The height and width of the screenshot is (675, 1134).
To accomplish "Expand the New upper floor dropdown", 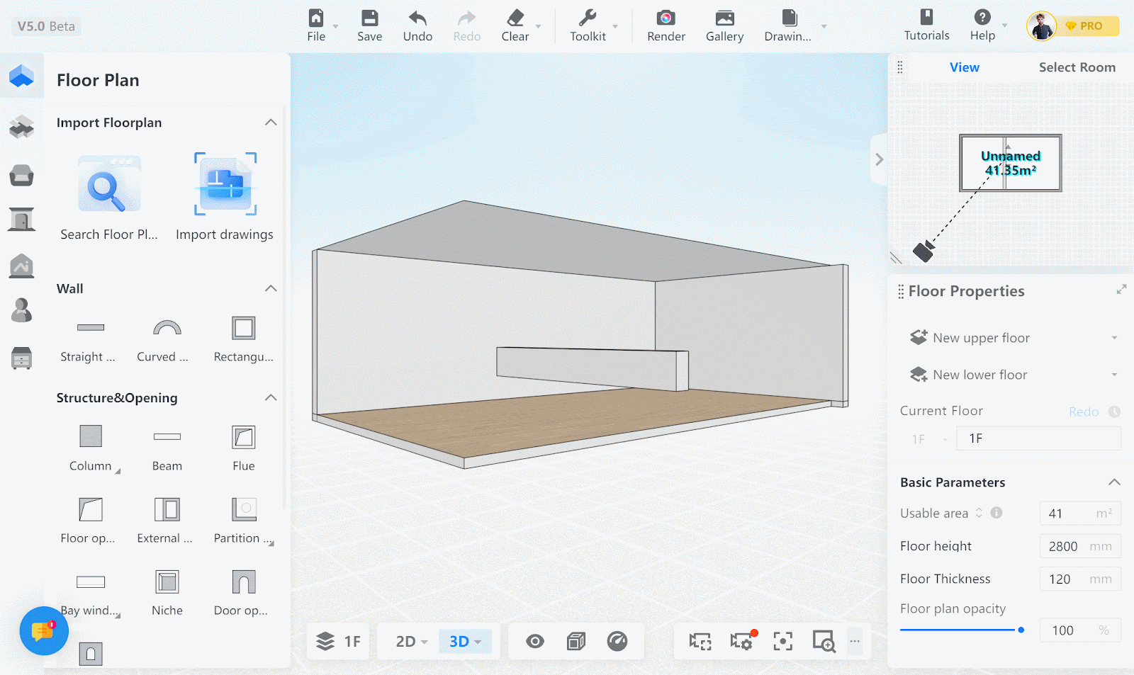I will point(1114,338).
